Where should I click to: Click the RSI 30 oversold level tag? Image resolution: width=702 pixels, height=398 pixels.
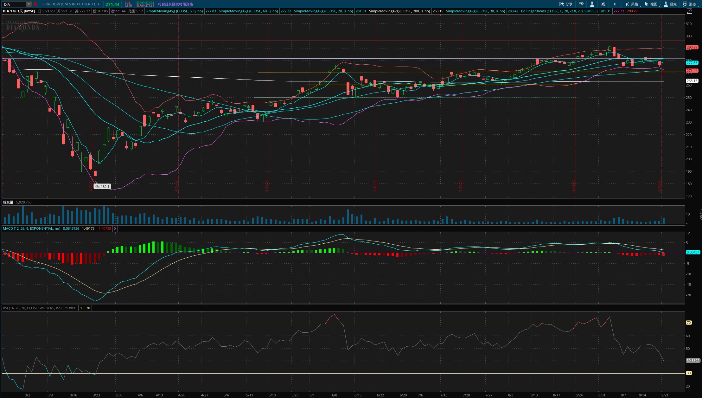tap(689, 373)
